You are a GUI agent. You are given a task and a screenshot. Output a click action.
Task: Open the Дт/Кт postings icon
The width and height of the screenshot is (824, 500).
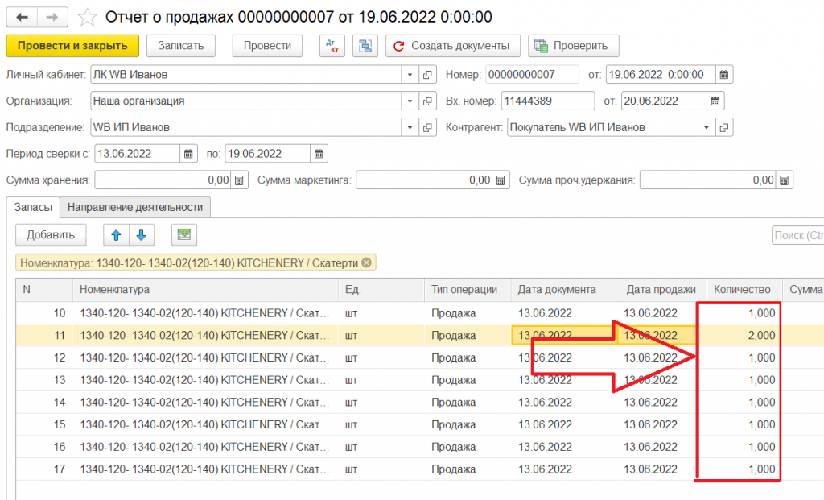coord(332,46)
